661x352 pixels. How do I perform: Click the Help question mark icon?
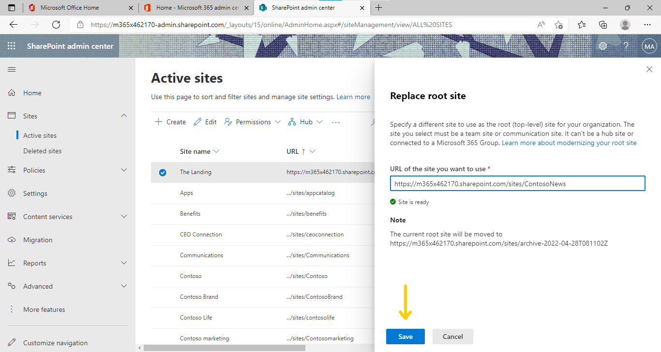point(626,46)
